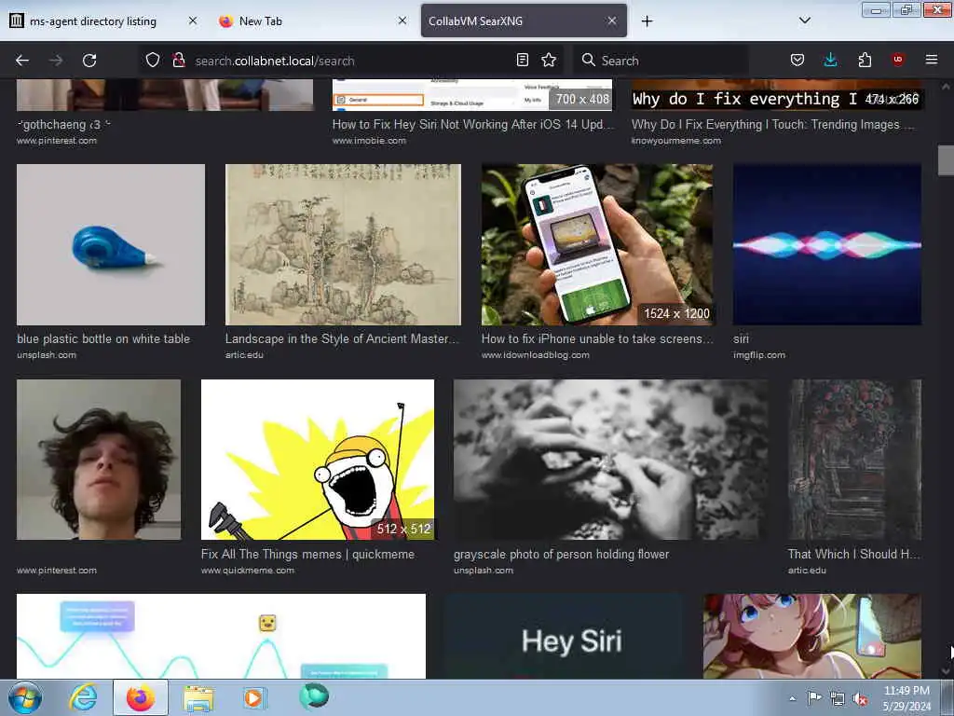
Task: Open the tracking protection shield icon
Action: 153,60
